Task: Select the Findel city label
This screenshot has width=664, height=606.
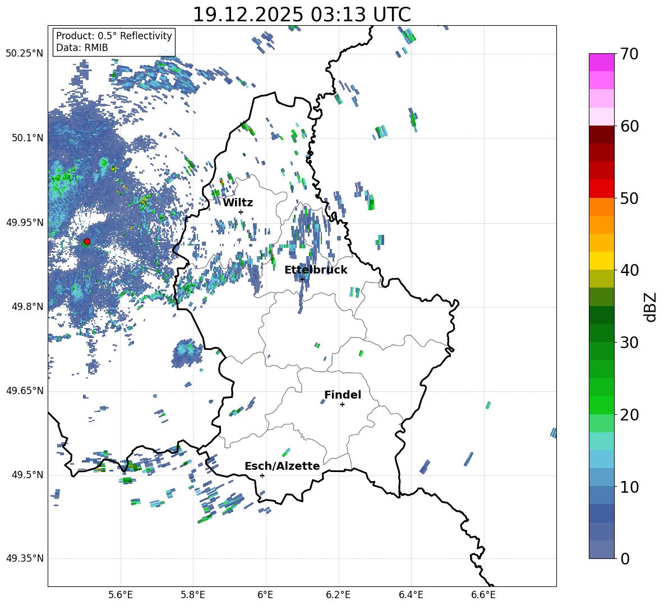Action: coord(343,395)
